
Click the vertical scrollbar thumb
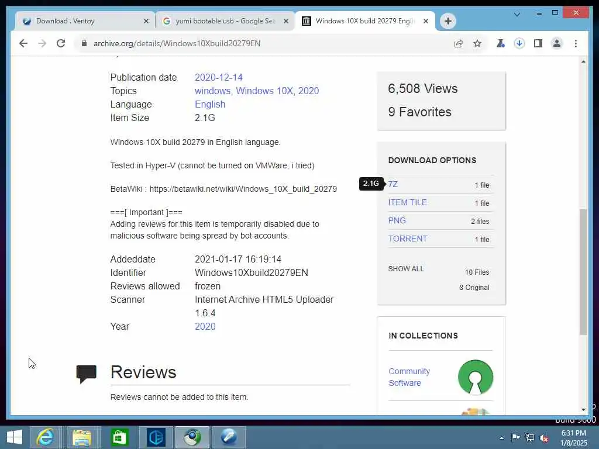(583, 272)
